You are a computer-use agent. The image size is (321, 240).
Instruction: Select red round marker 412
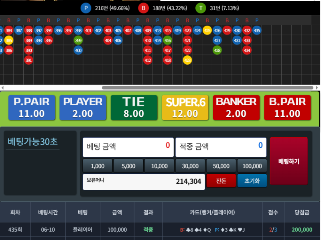pos(148,61)
